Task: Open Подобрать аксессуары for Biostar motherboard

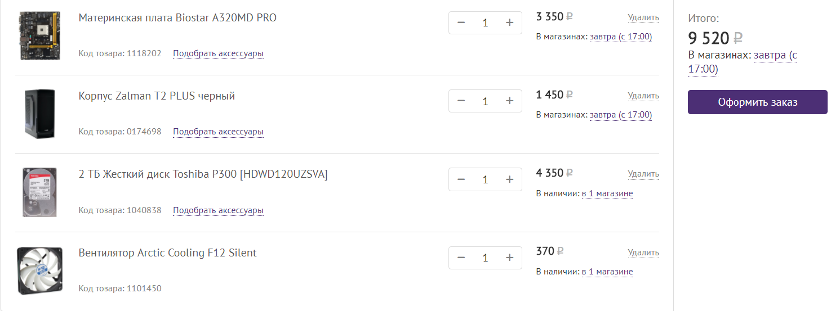Action: 218,53
